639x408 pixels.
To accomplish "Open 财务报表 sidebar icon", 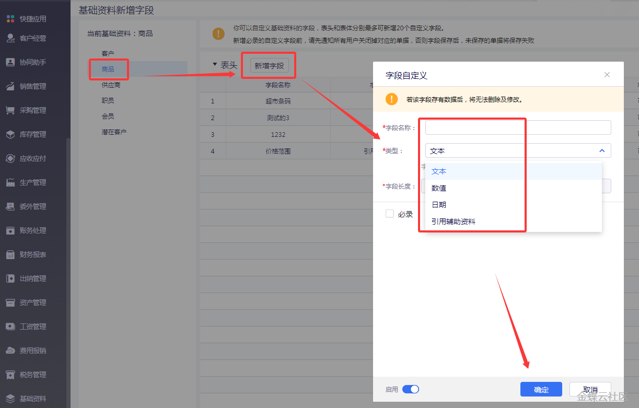I will (x=10, y=254).
